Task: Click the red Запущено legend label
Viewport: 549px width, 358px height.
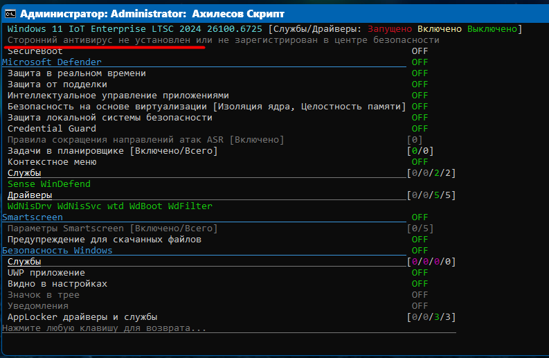Action: 390,29
